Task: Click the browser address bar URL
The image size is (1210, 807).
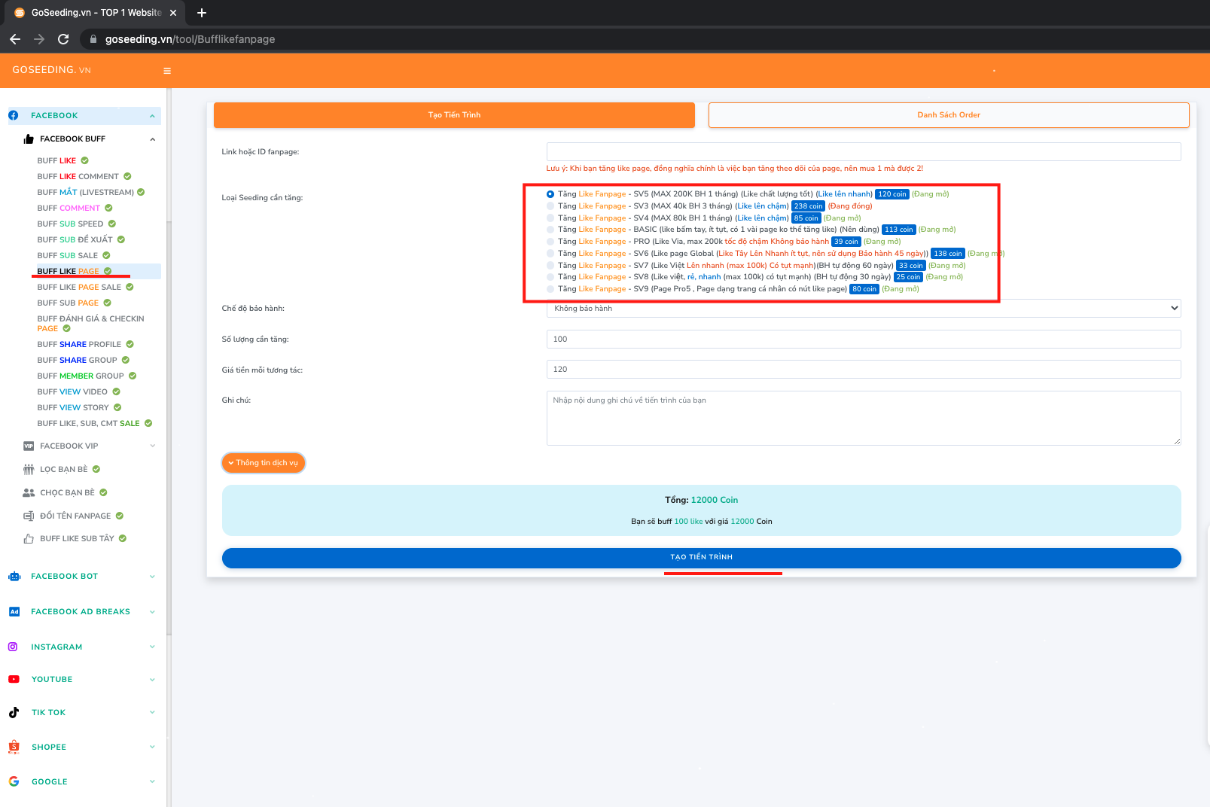Action: click(x=190, y=39)
